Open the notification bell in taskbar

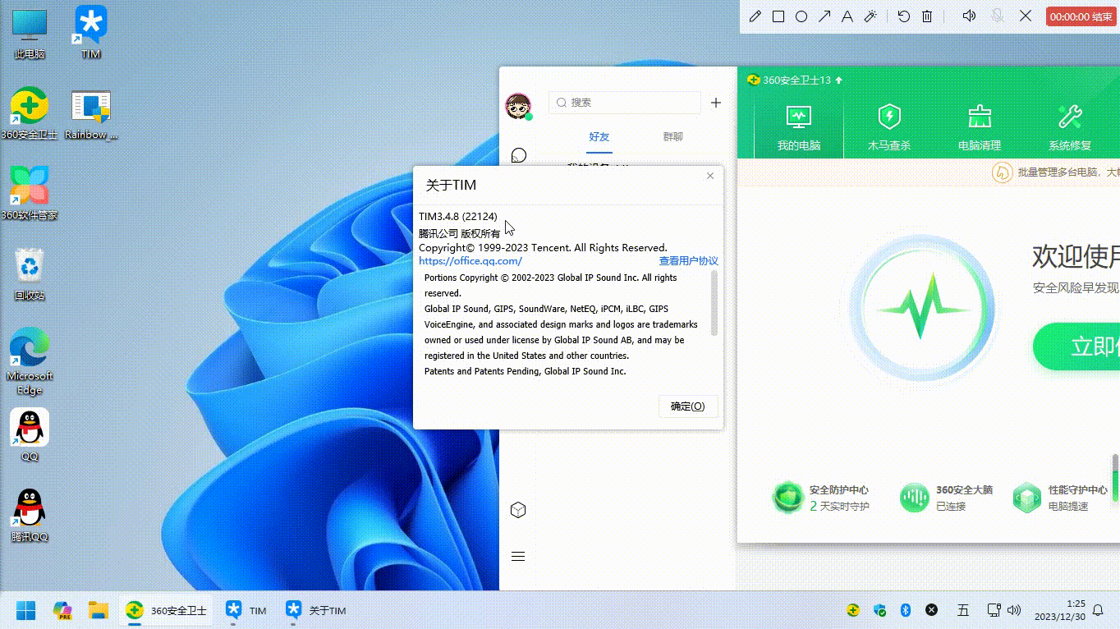click(1098, 610)
